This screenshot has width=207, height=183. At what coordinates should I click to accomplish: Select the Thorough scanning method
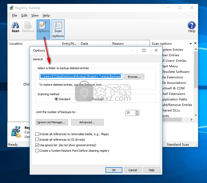tap(96, 99)
